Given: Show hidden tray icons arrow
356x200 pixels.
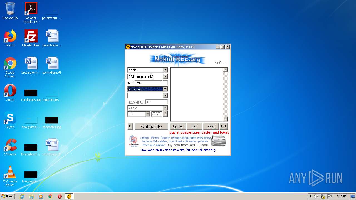Looking at the screenshot, I should coord(310,196).
